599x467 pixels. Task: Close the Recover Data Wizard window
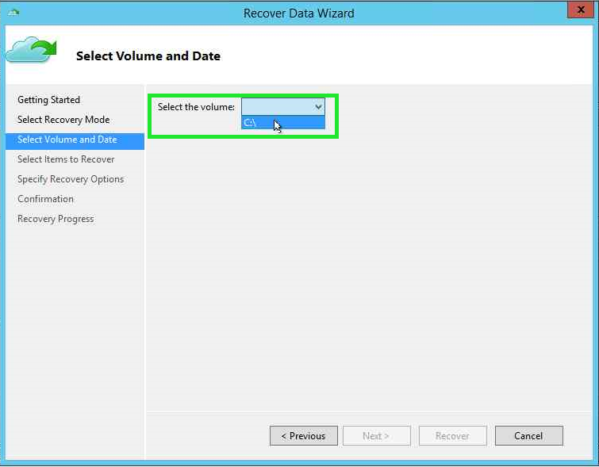[x=580, y=10]
